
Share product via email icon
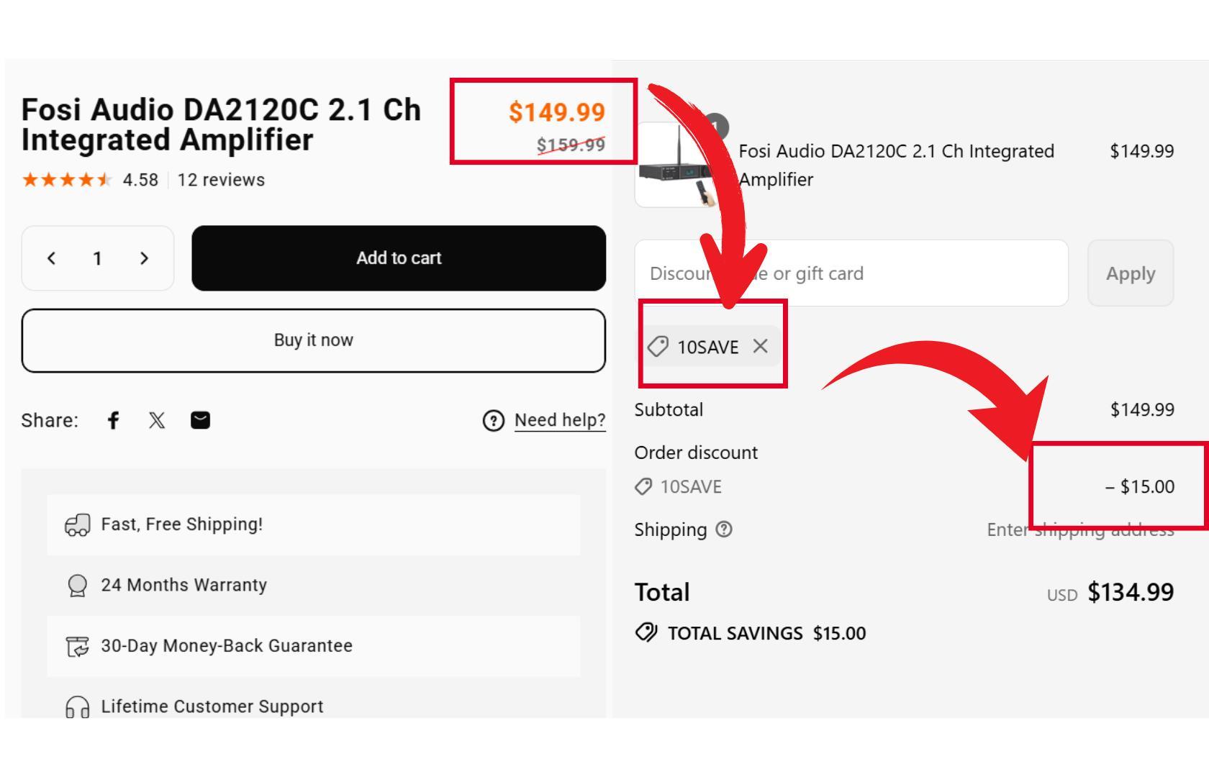[x=200, y=420]
